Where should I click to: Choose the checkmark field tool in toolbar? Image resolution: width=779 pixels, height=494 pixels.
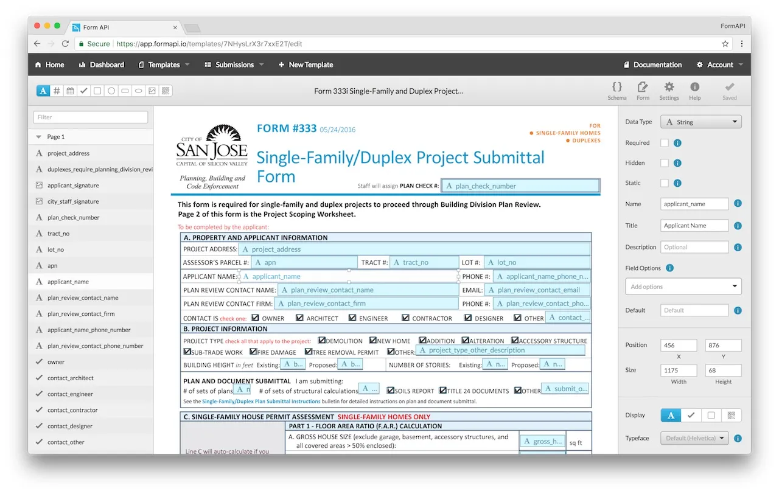[x=84, y=91]
